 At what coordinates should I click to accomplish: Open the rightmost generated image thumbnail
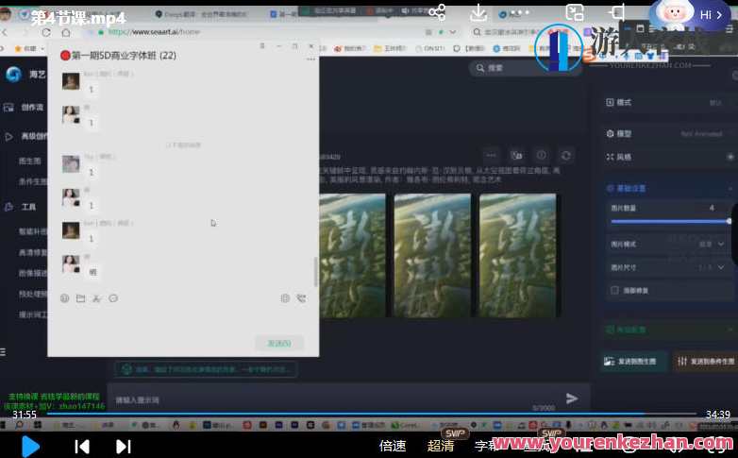click(518, 255)
